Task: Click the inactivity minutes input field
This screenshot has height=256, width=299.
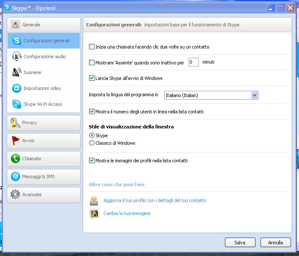Action: tap(193, 62)
